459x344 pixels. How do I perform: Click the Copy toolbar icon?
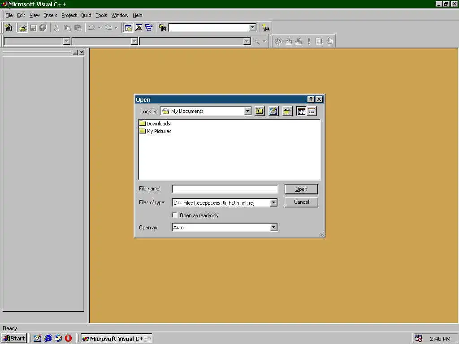(67, 28)
